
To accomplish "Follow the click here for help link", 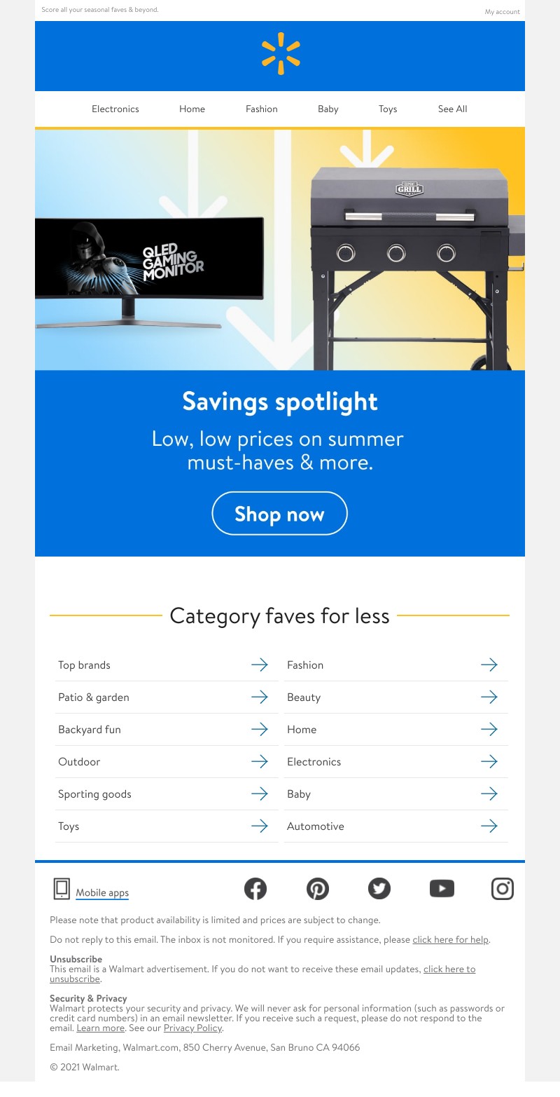I will pos(451,939).
